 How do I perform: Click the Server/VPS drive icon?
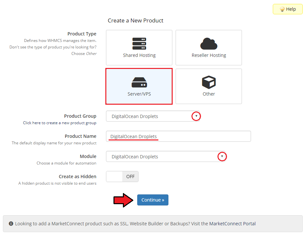pos(139,83)
